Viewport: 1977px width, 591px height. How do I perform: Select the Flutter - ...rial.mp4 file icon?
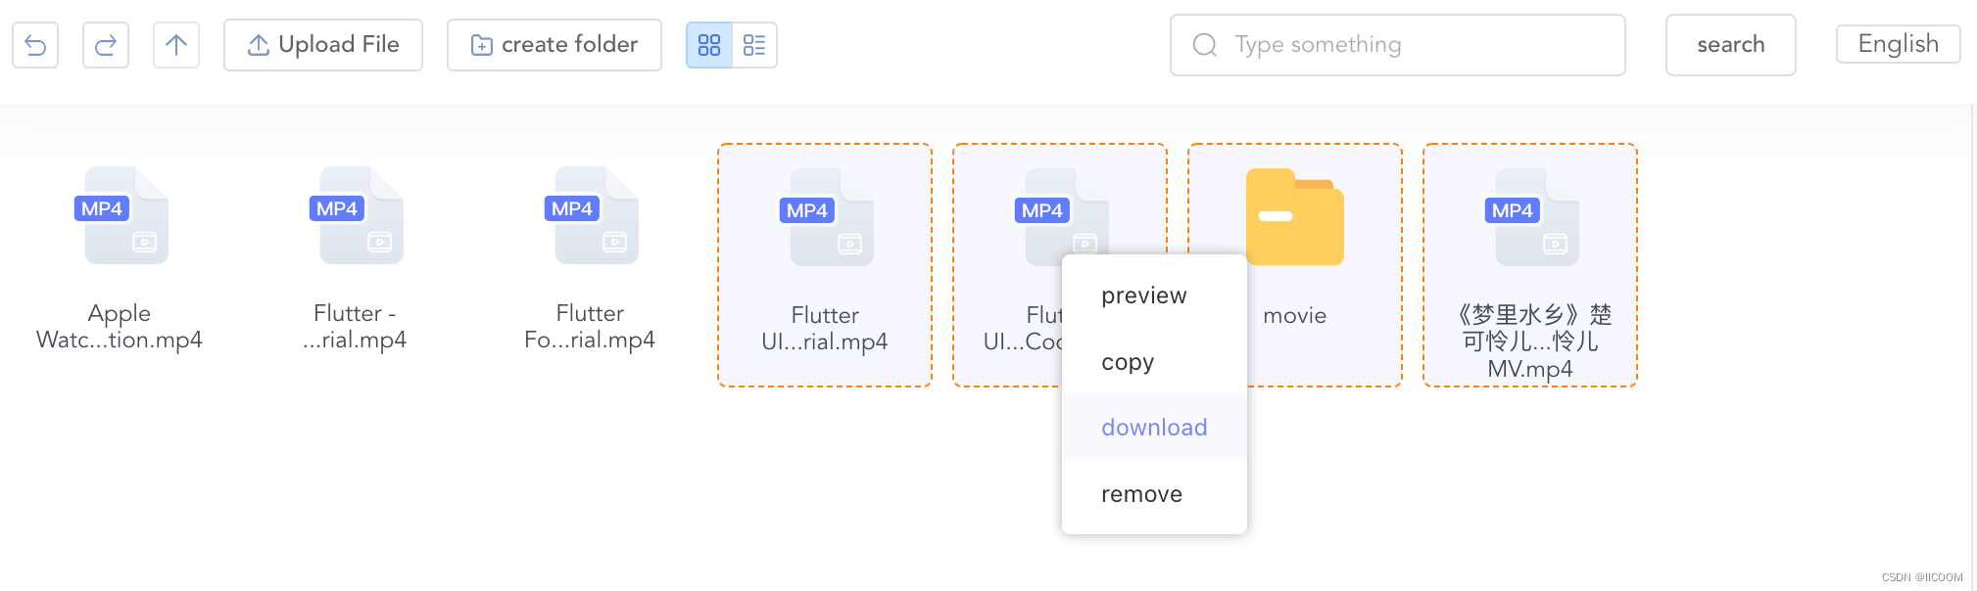pyautogui.click(x=357, y=215)
